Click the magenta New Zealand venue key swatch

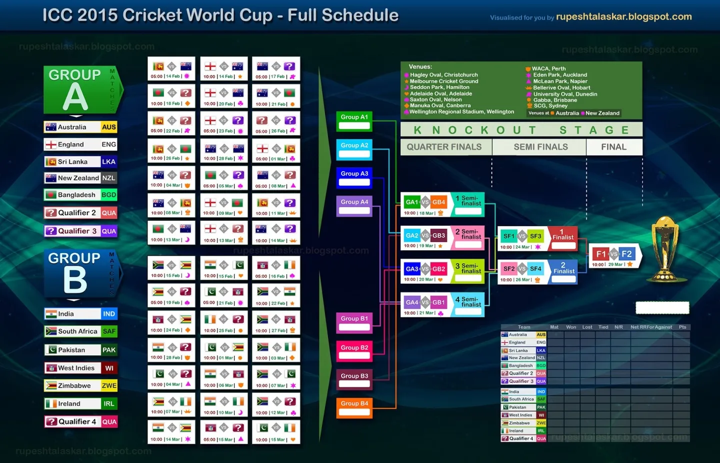(582, 113)
